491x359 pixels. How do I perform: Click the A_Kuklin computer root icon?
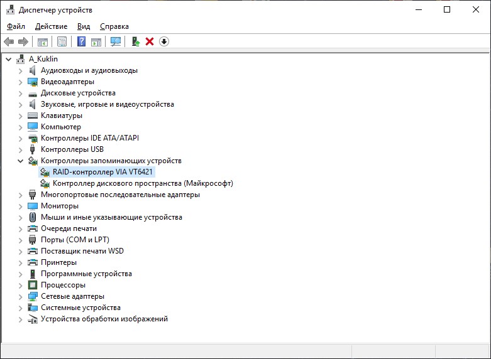(x=20, y=59)
